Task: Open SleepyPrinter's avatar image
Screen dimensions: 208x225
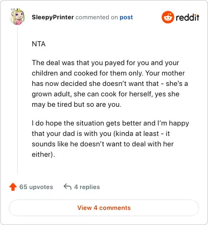Action: (x=18, y=17)
